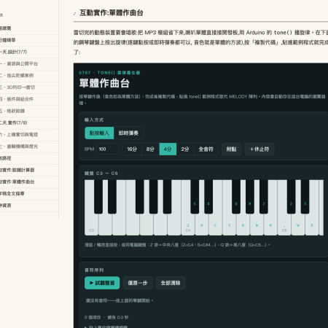Play the white key labeled W

(x=298, y=224)
